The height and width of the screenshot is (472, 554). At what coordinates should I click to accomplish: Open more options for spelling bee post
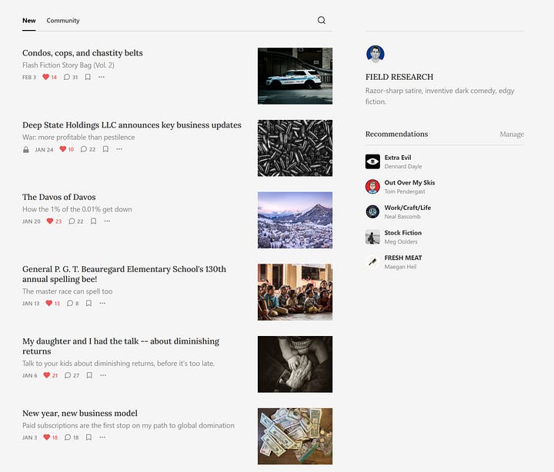click(102, 303)
